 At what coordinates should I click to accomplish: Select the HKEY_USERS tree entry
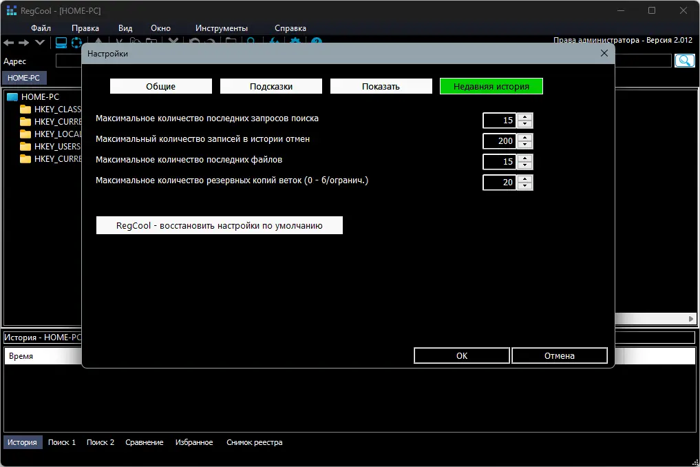pyautogui.click(x=58, y=147)
